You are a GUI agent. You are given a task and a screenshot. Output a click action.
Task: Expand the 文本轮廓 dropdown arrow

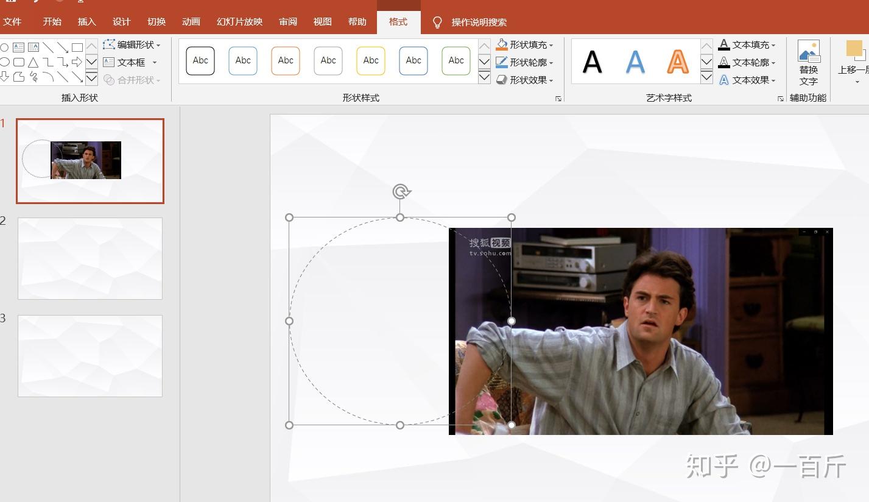point(773,63)
